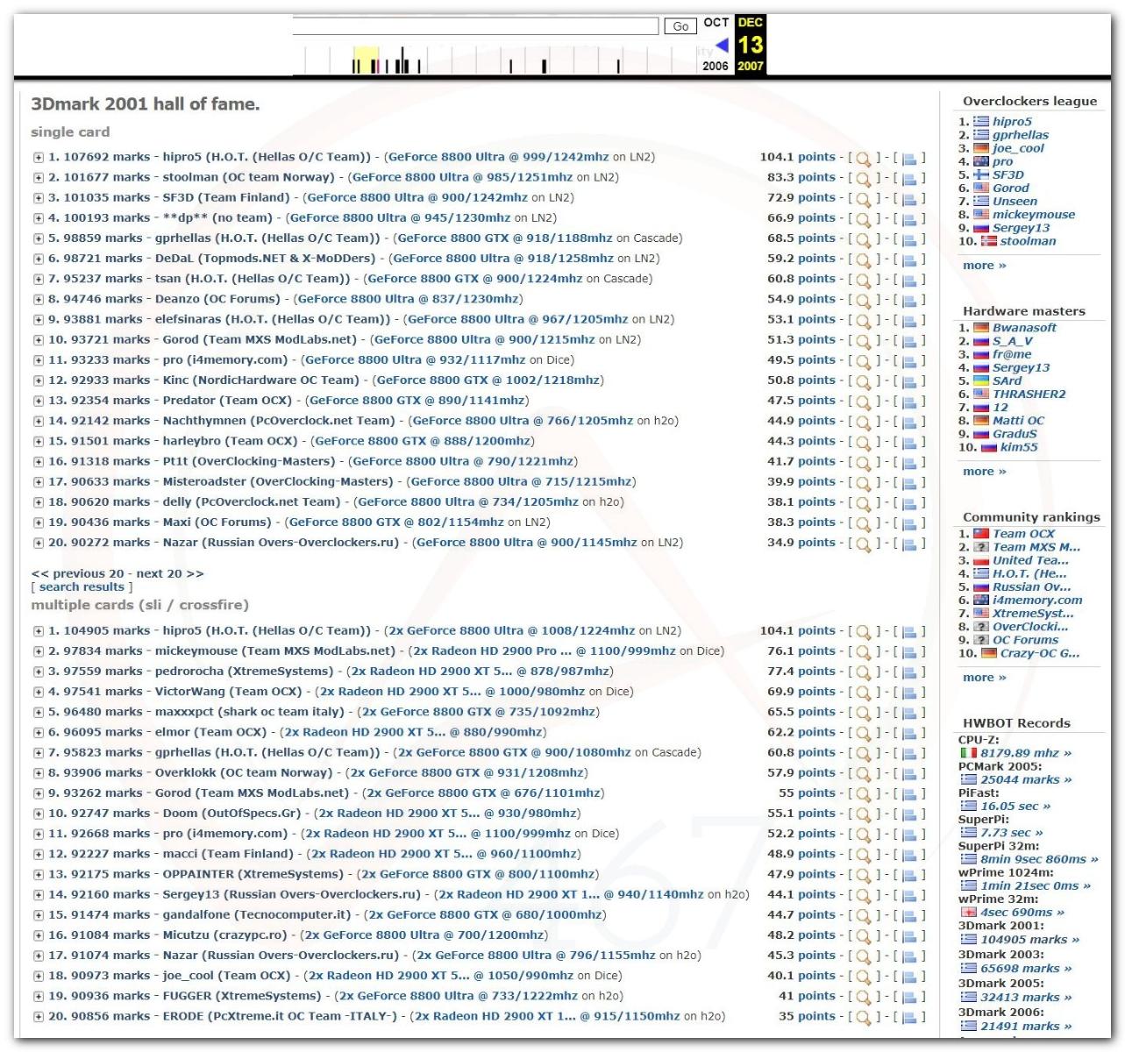The image size is (1125, 1052).
Task: Click screenshot icon for Maxi's 90436 marks
Action: point(909,523)
